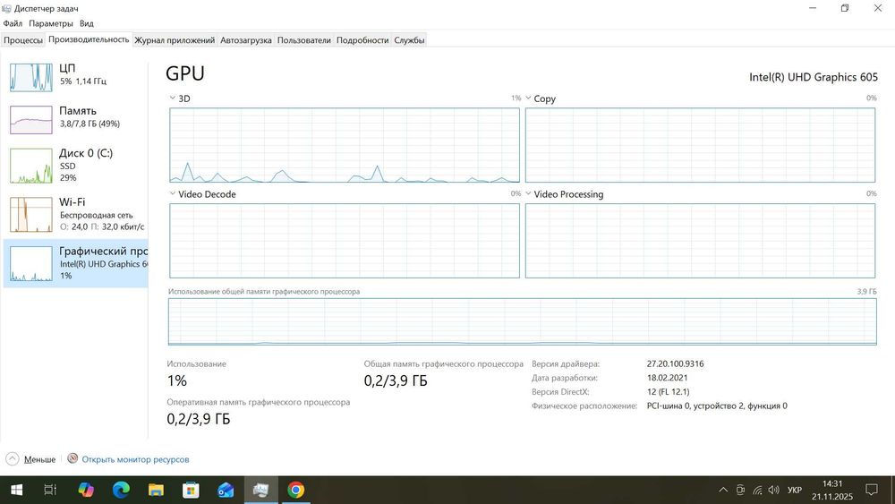Open the Пользователи tab
The height and width of the screenshot is (504, 895).
click(x=304, y=40)
